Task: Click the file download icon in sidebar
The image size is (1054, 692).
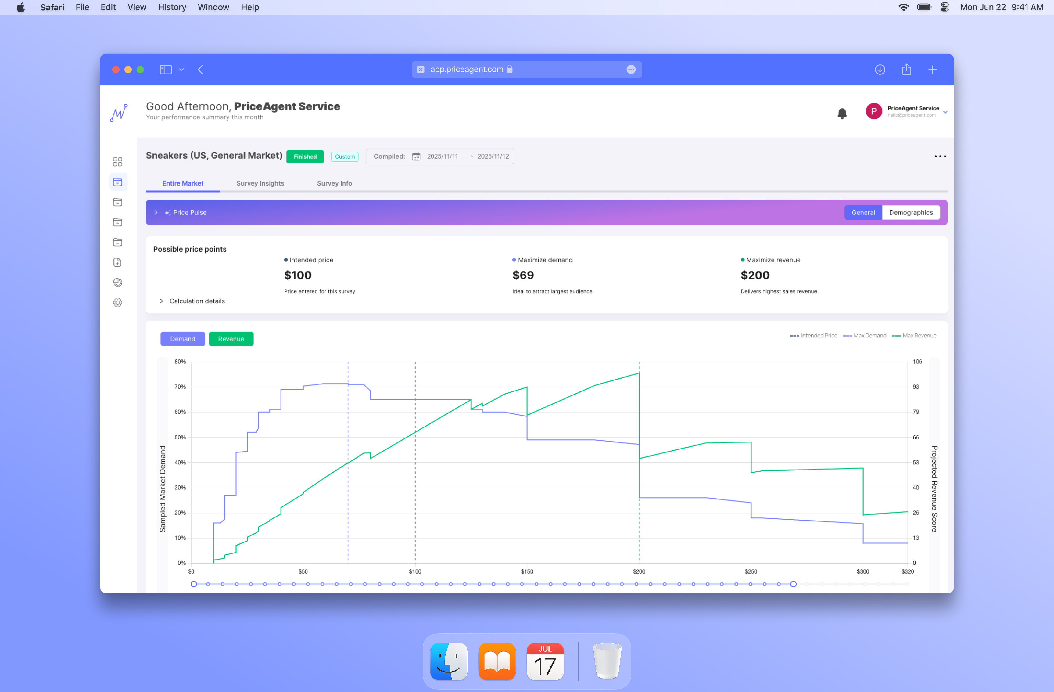Action: [x=117, y=262]
